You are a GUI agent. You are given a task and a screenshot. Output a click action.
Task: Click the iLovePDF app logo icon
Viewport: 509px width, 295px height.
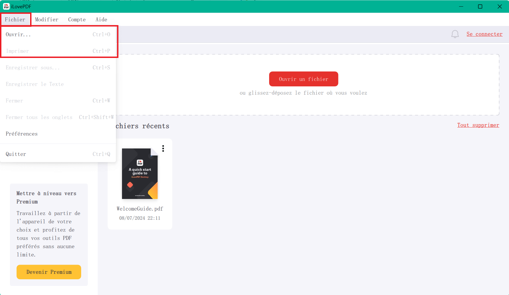[x=6, y=6]
